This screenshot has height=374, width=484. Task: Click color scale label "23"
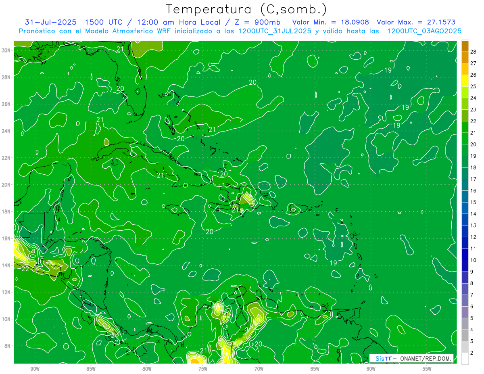coord(473,109)
